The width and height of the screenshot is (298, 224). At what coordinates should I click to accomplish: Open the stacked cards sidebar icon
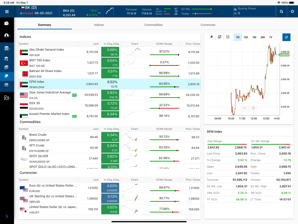coord(6,67)
